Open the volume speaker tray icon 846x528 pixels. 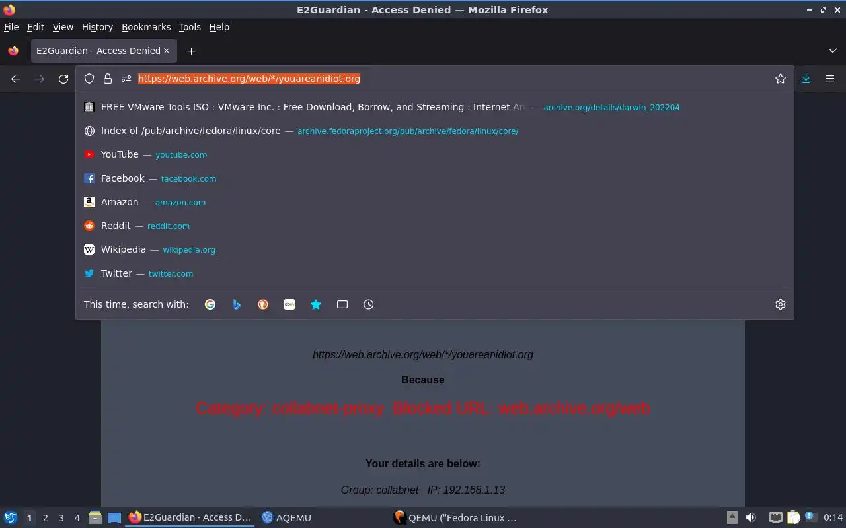(751, 518)
